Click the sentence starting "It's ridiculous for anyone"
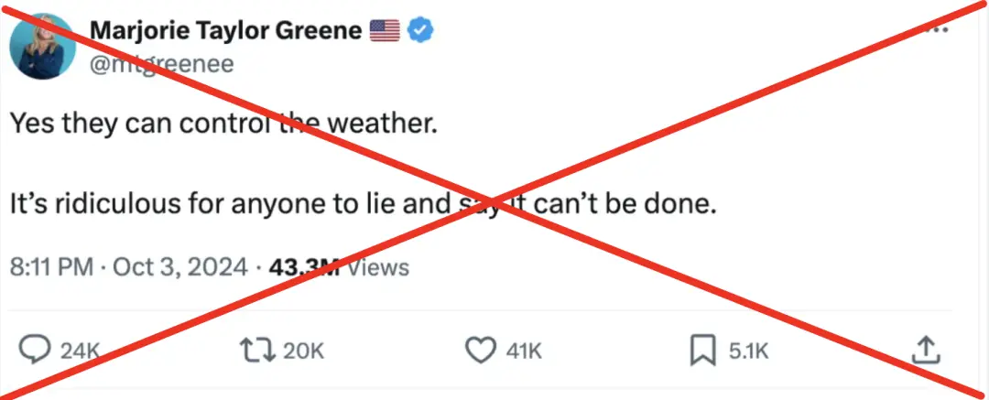The width and height of the screenshot is (989, 400). coord(362,204)
